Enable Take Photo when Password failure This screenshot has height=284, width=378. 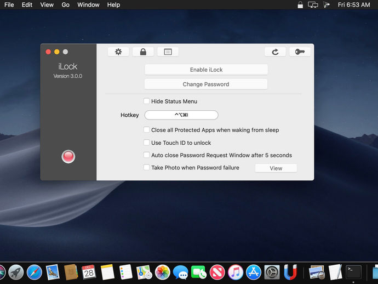pos(146,167)
